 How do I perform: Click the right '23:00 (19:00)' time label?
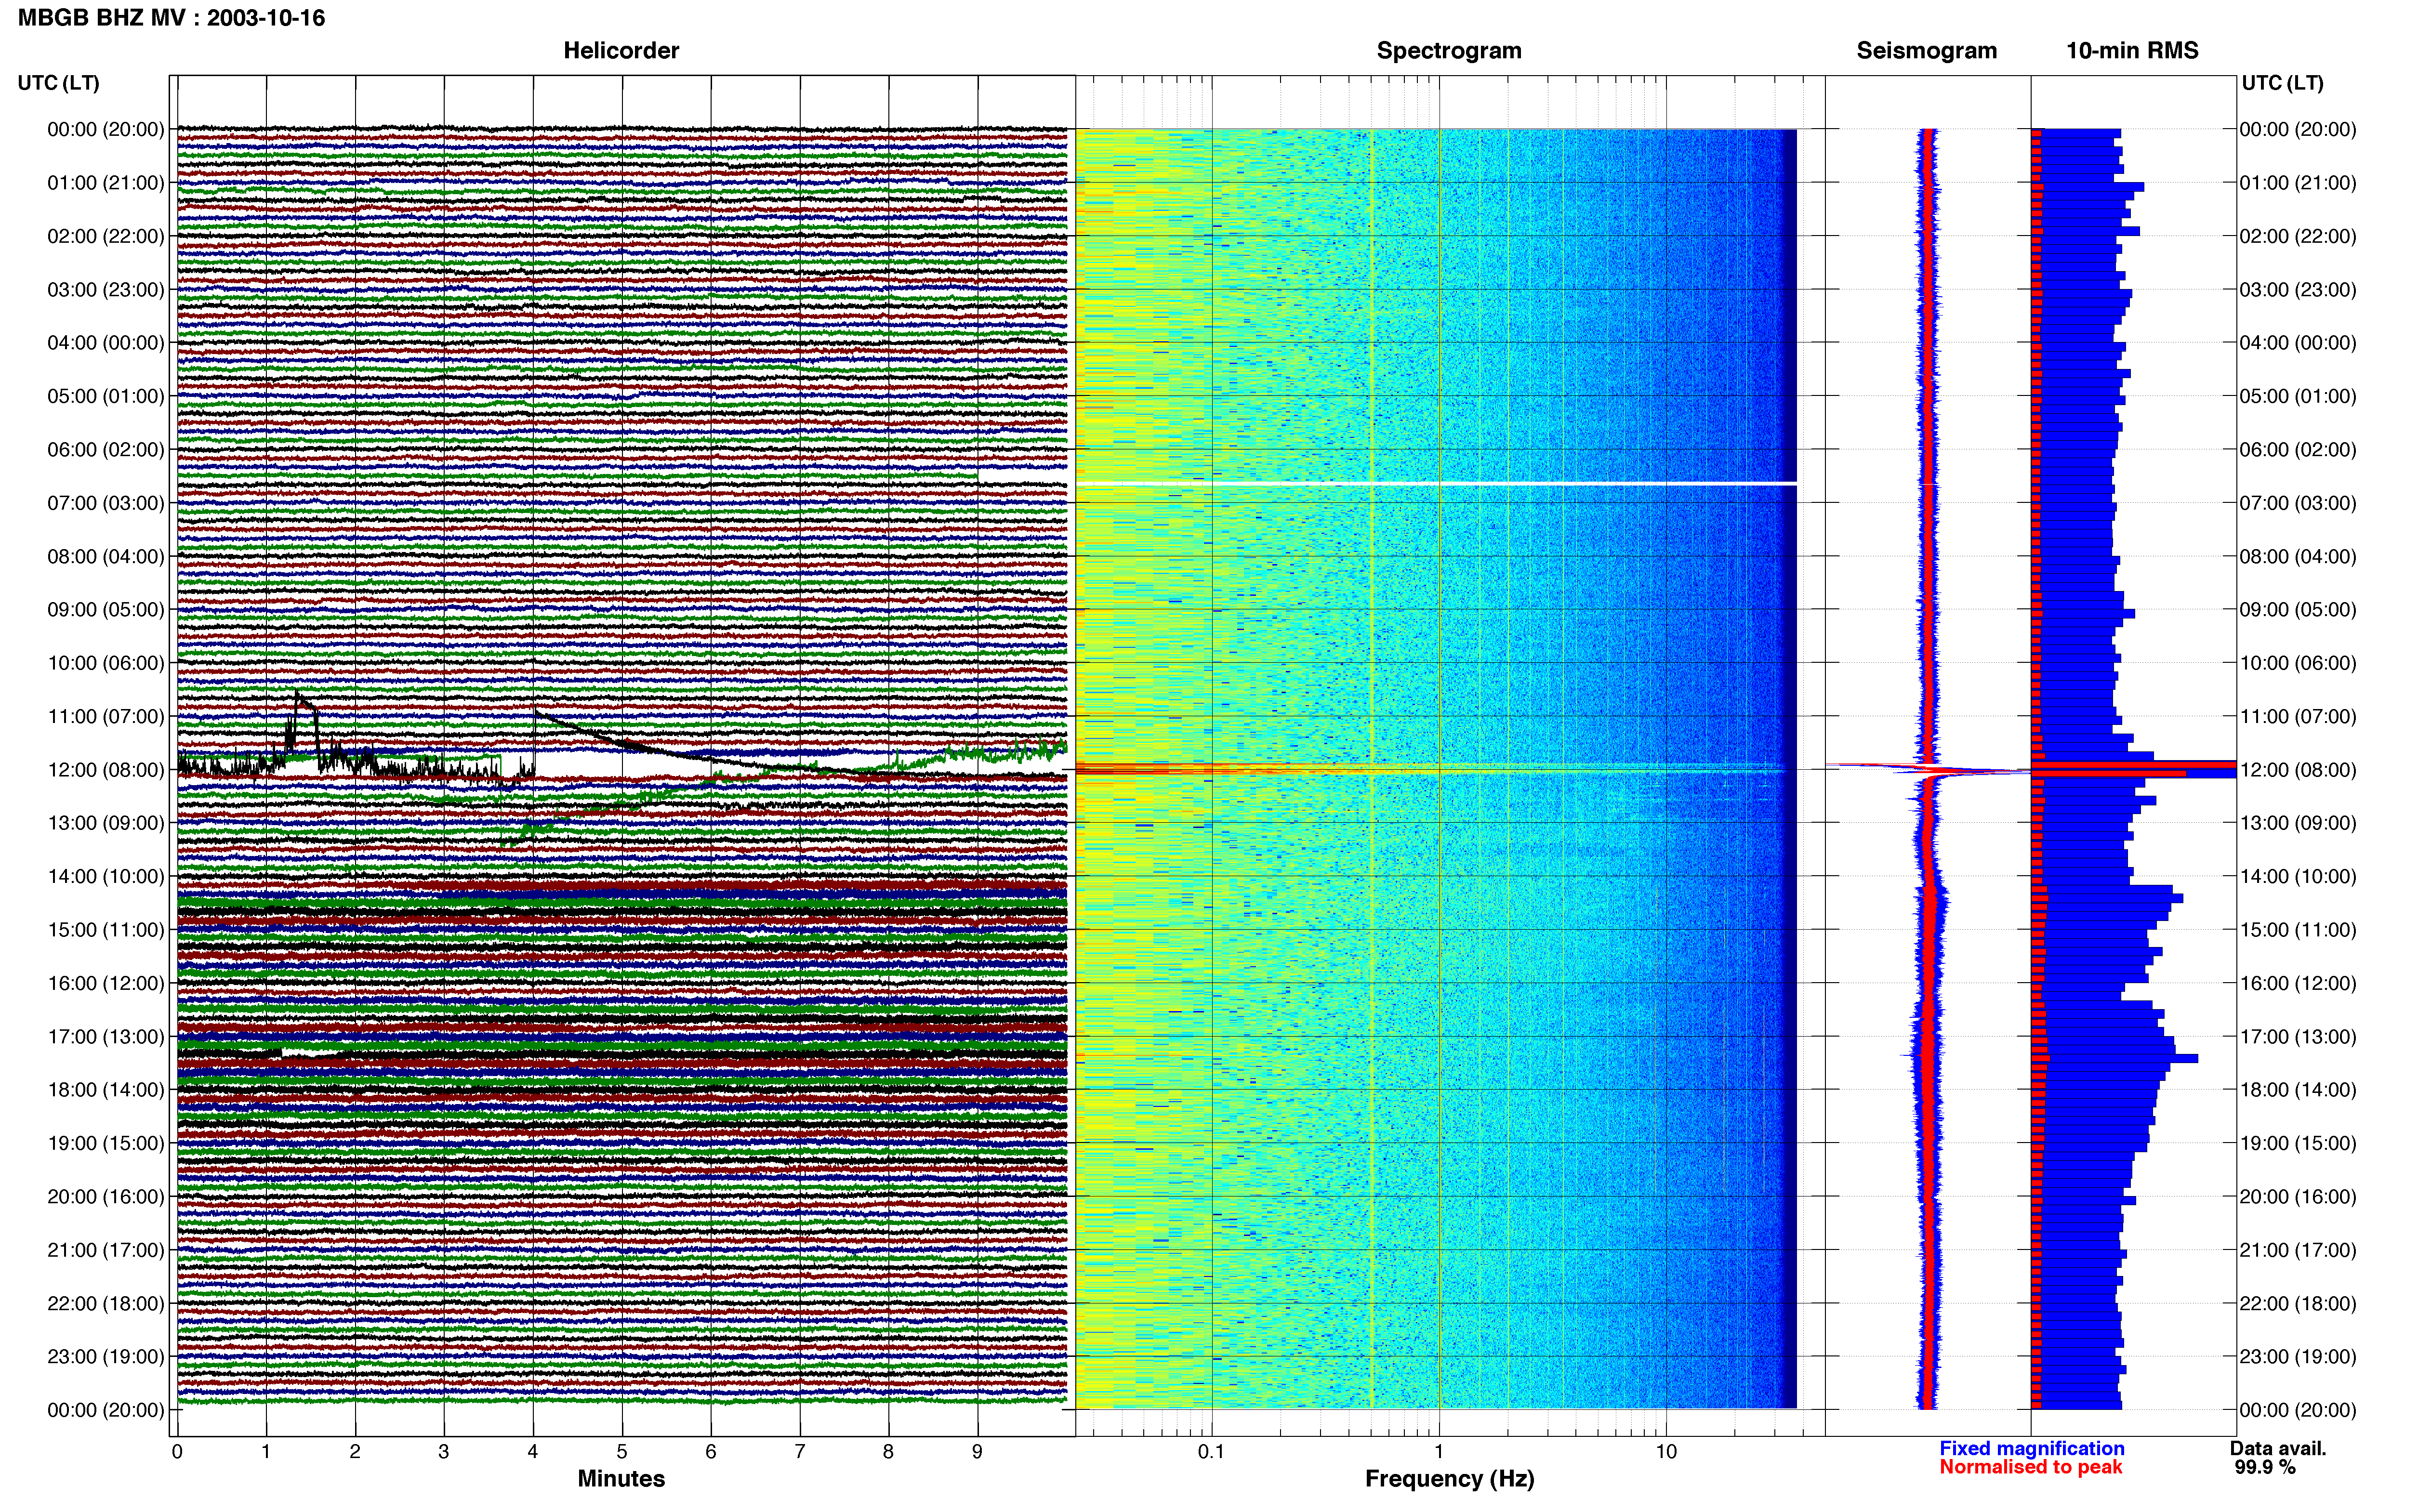2298,1357
